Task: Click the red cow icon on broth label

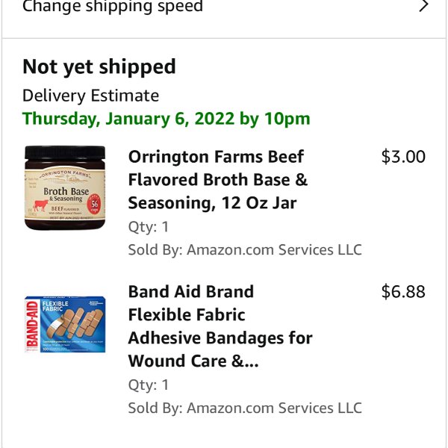Action: tap(40, 205)
